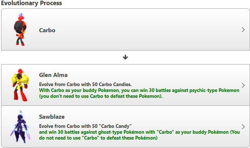Viewport: 250px width, 148px height.
Task: Select "Evolve from Carbo with 50 Carbo Candies" text
Action: click(85, 84)
